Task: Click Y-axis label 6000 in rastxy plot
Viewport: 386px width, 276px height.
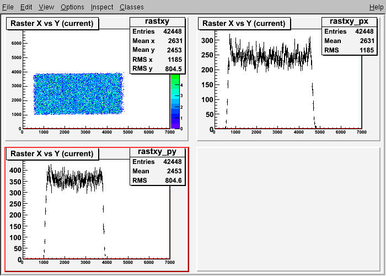Action: [x=17, y=44]
